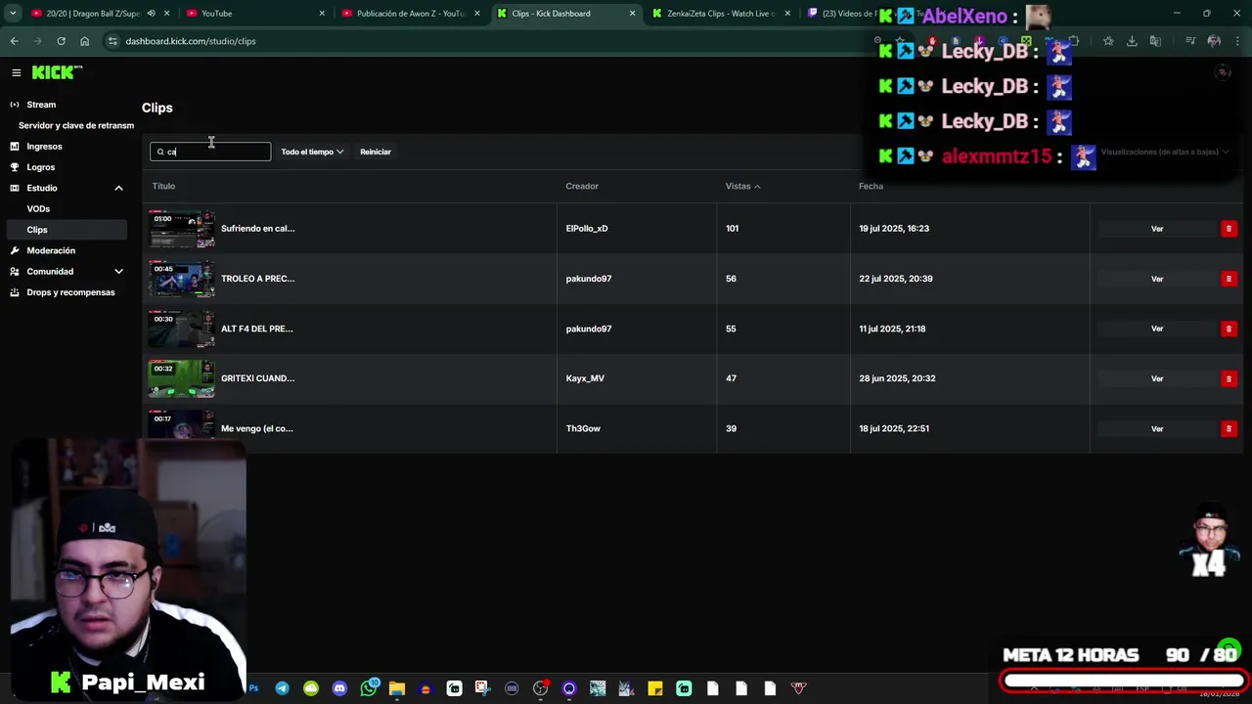Delete the 'ALT F4 DEL PRE...' clip
The height and width of the screenshot is (704, 1252).
pos(1229,329)
